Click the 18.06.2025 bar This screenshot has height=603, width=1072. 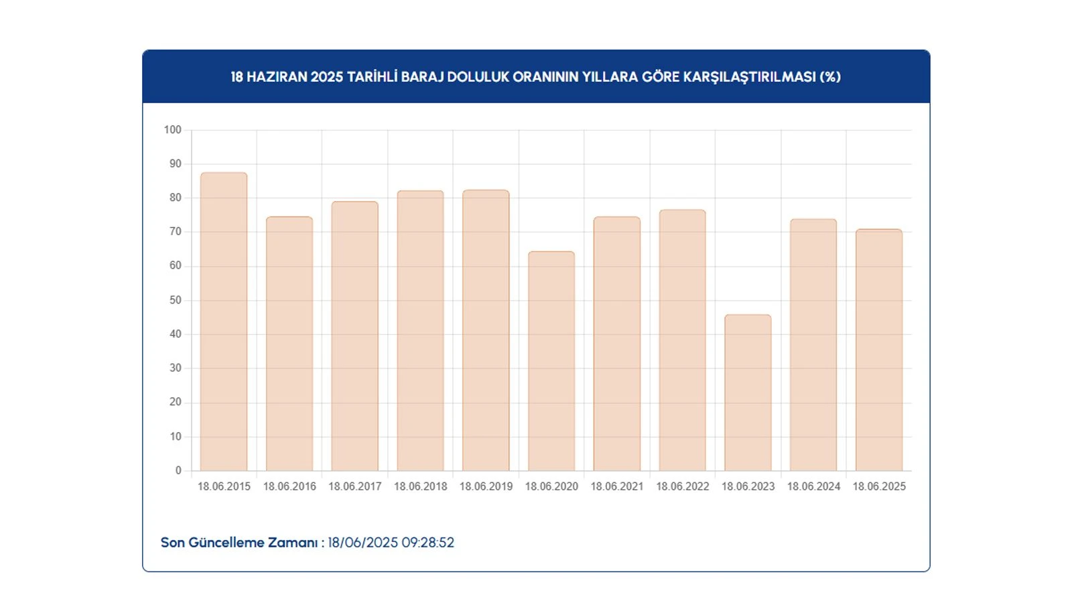(879, 350)
